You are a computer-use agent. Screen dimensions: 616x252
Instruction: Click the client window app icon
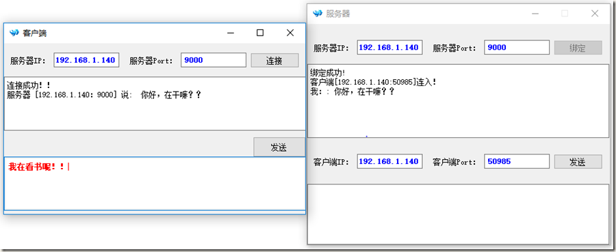14,33
